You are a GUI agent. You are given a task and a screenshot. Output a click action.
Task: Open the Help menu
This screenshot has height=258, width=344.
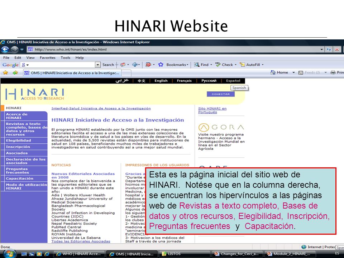(80, 58)
